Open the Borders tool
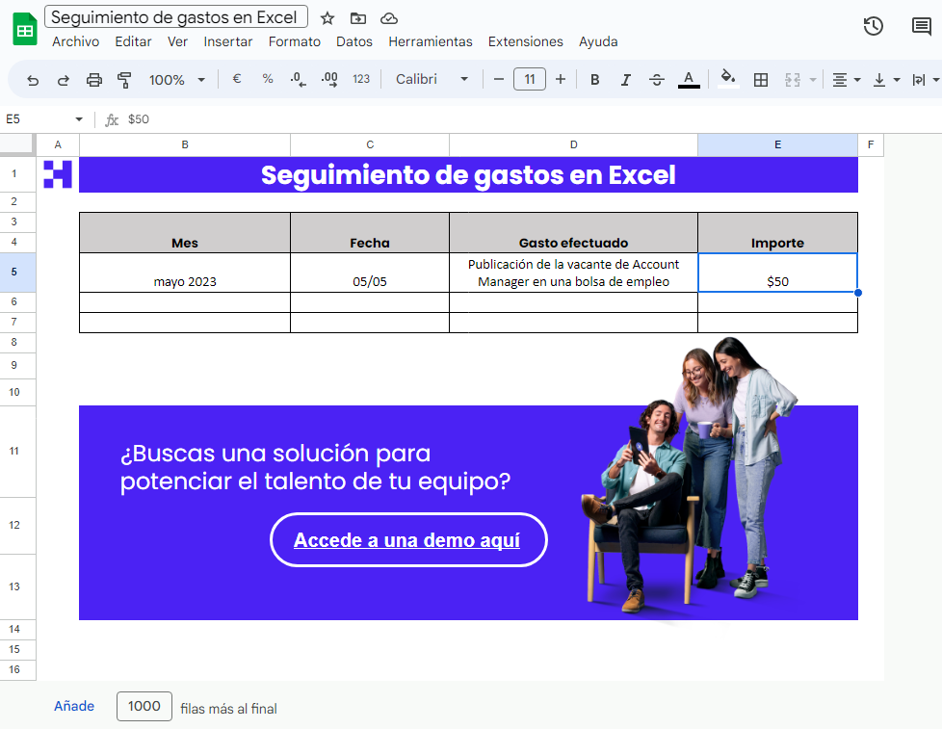 coord(761,80)
